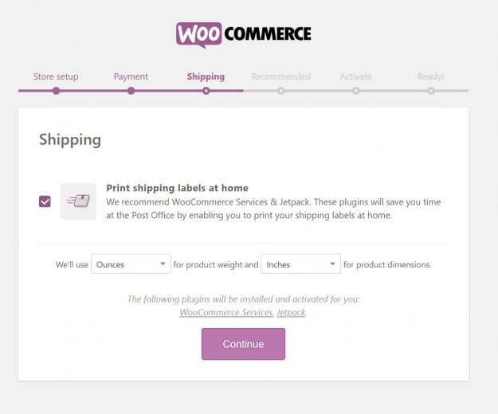Image resolution: width=498 pixels, height=414 pixels.
Task: Open the Inches dimension unit dropdown
Action: pyautogui.click(x=300, y=264)
